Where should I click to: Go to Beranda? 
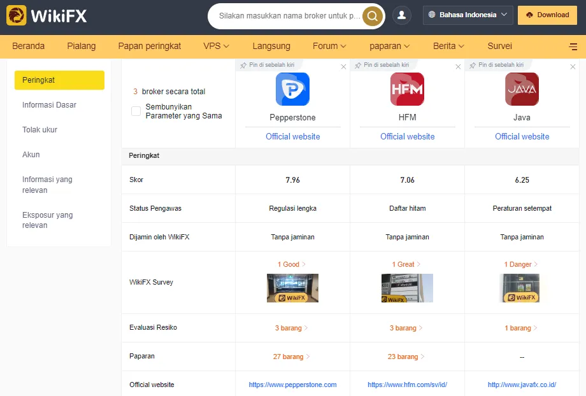click(x=29, y=46)
